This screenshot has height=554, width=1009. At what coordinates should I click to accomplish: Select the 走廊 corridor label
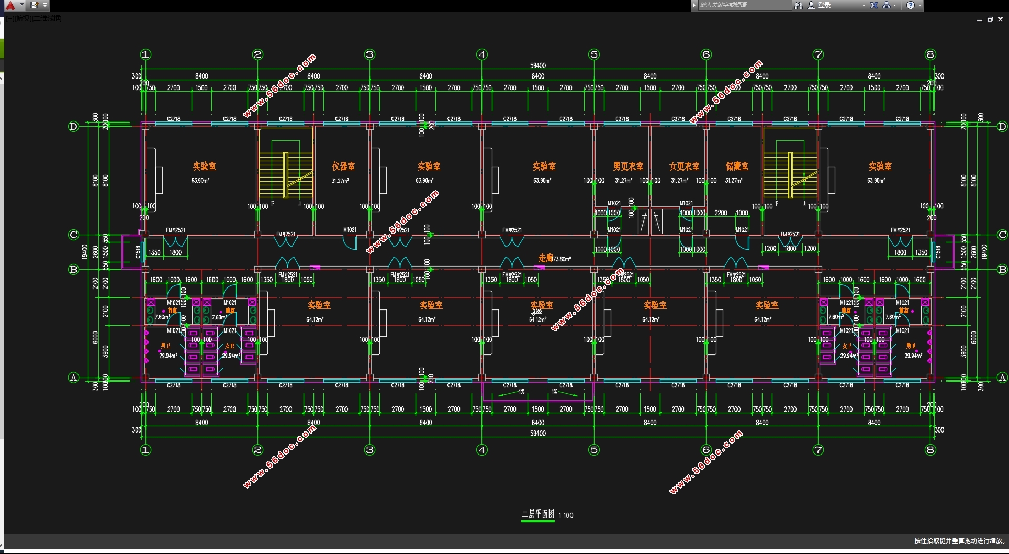tap(545, 258)
